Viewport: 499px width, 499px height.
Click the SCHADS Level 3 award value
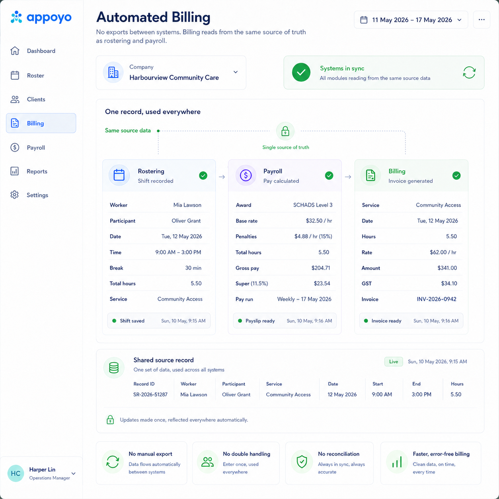click(313, 205)
